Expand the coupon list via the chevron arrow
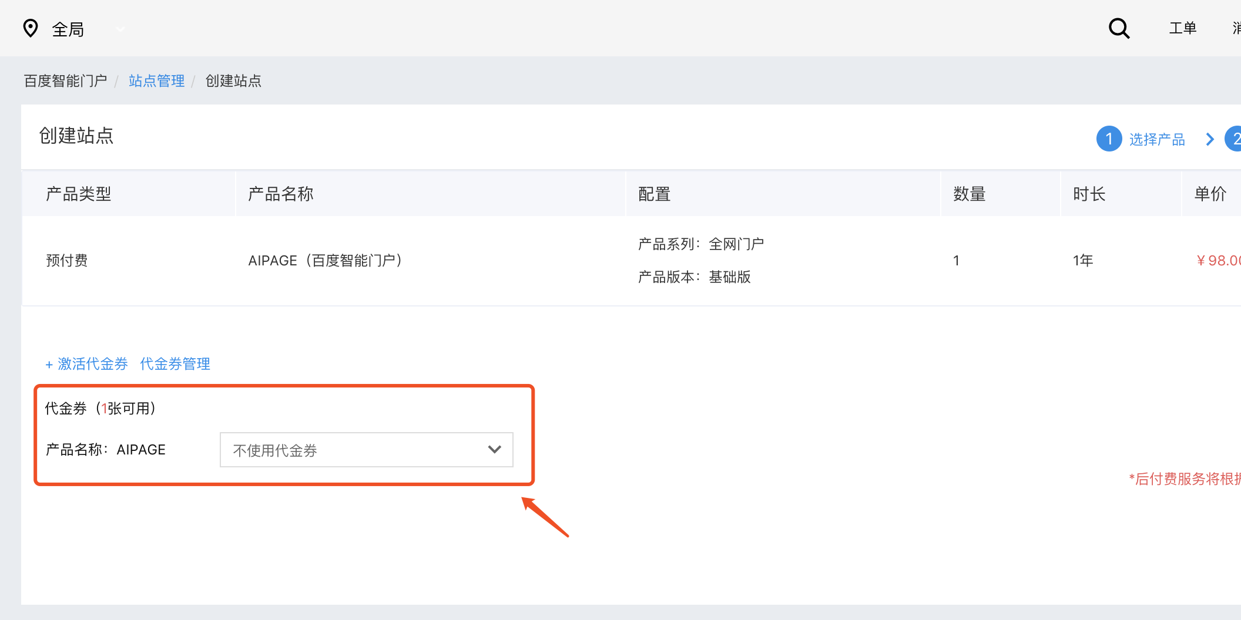Screen dimensions: 1241x620 494,450
